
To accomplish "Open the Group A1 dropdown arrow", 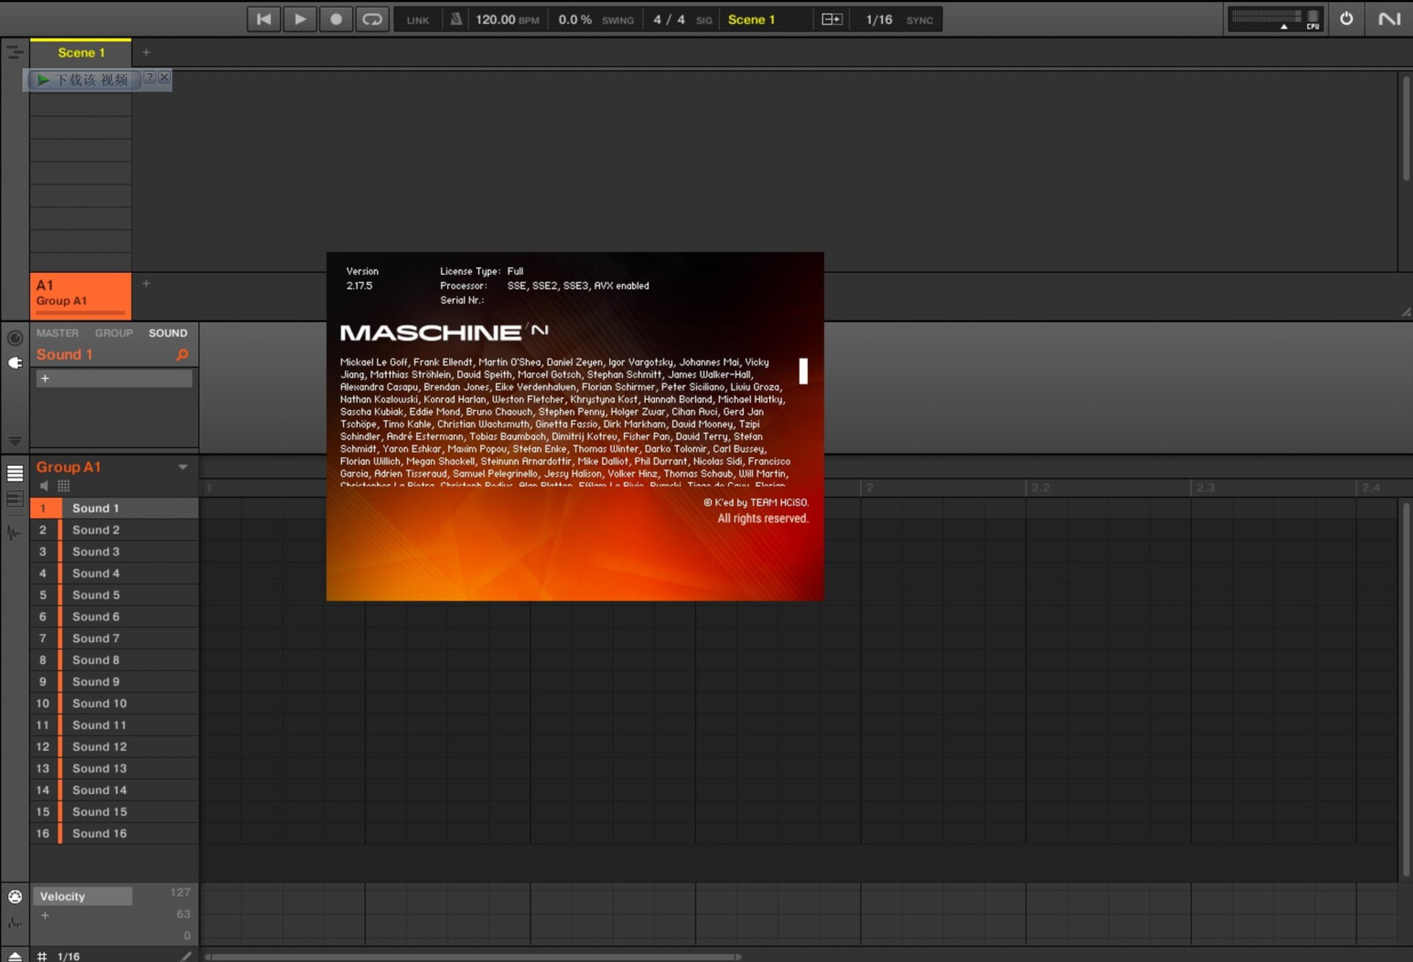I will pyautogui.click(x=182, y=467).
